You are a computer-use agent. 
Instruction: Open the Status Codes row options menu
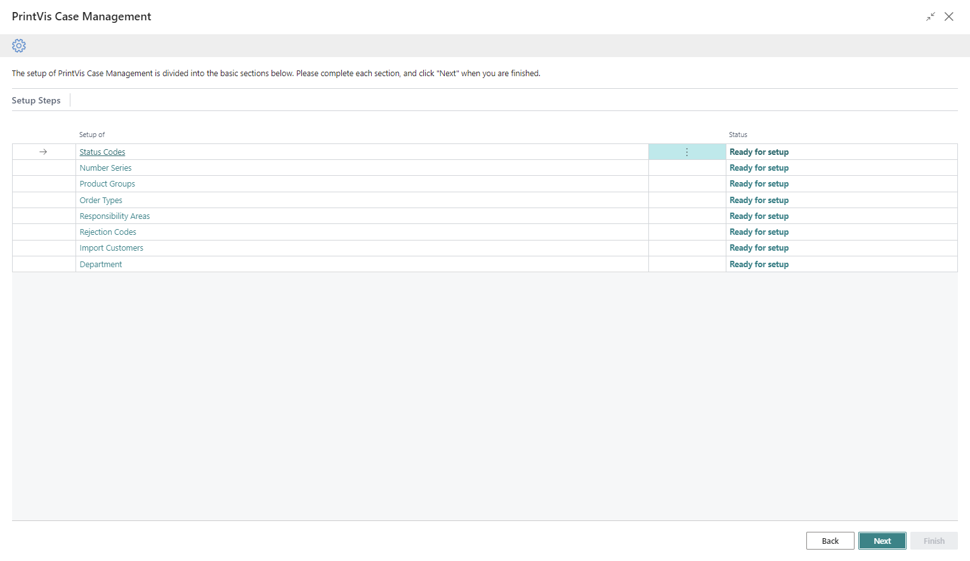click(x=687, y=152)
